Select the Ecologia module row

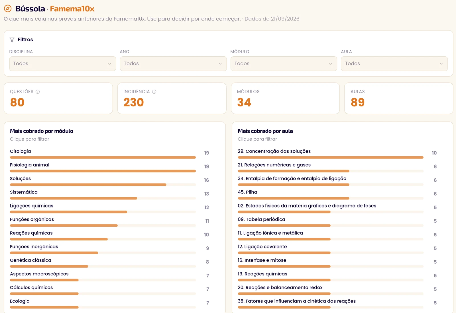pos(109,303)
